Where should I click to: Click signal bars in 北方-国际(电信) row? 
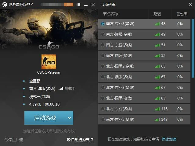coord(157,98)
